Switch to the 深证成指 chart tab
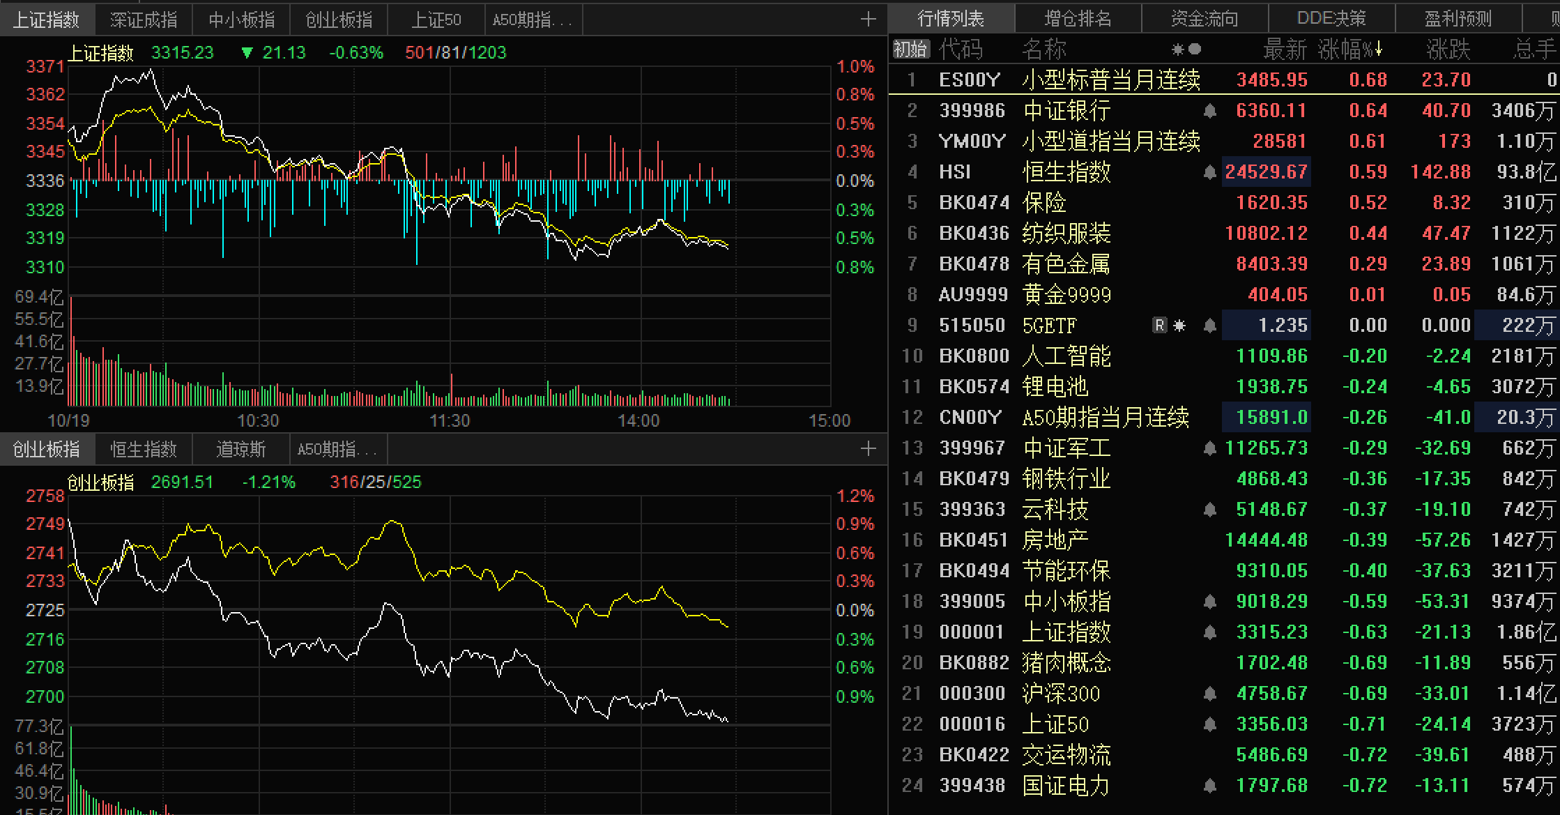The height and width of the screenshot is (815, 1560). pos(144,20)
